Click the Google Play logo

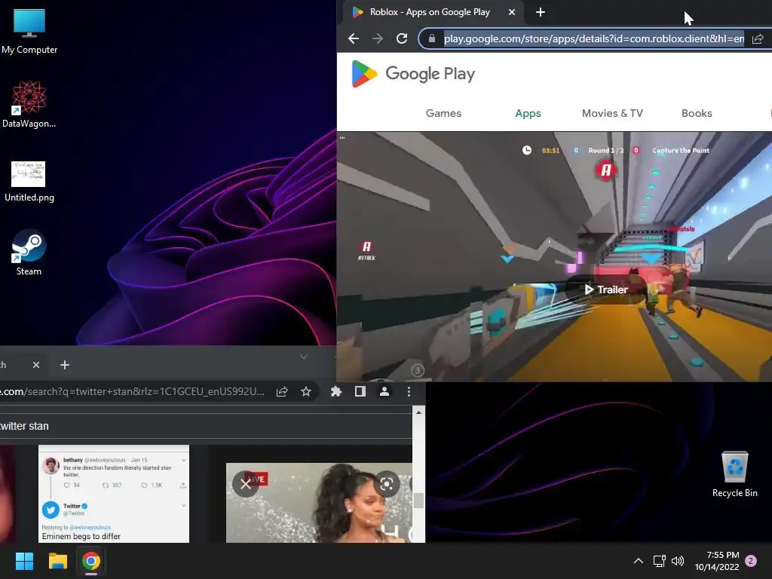tap(413, 74)
